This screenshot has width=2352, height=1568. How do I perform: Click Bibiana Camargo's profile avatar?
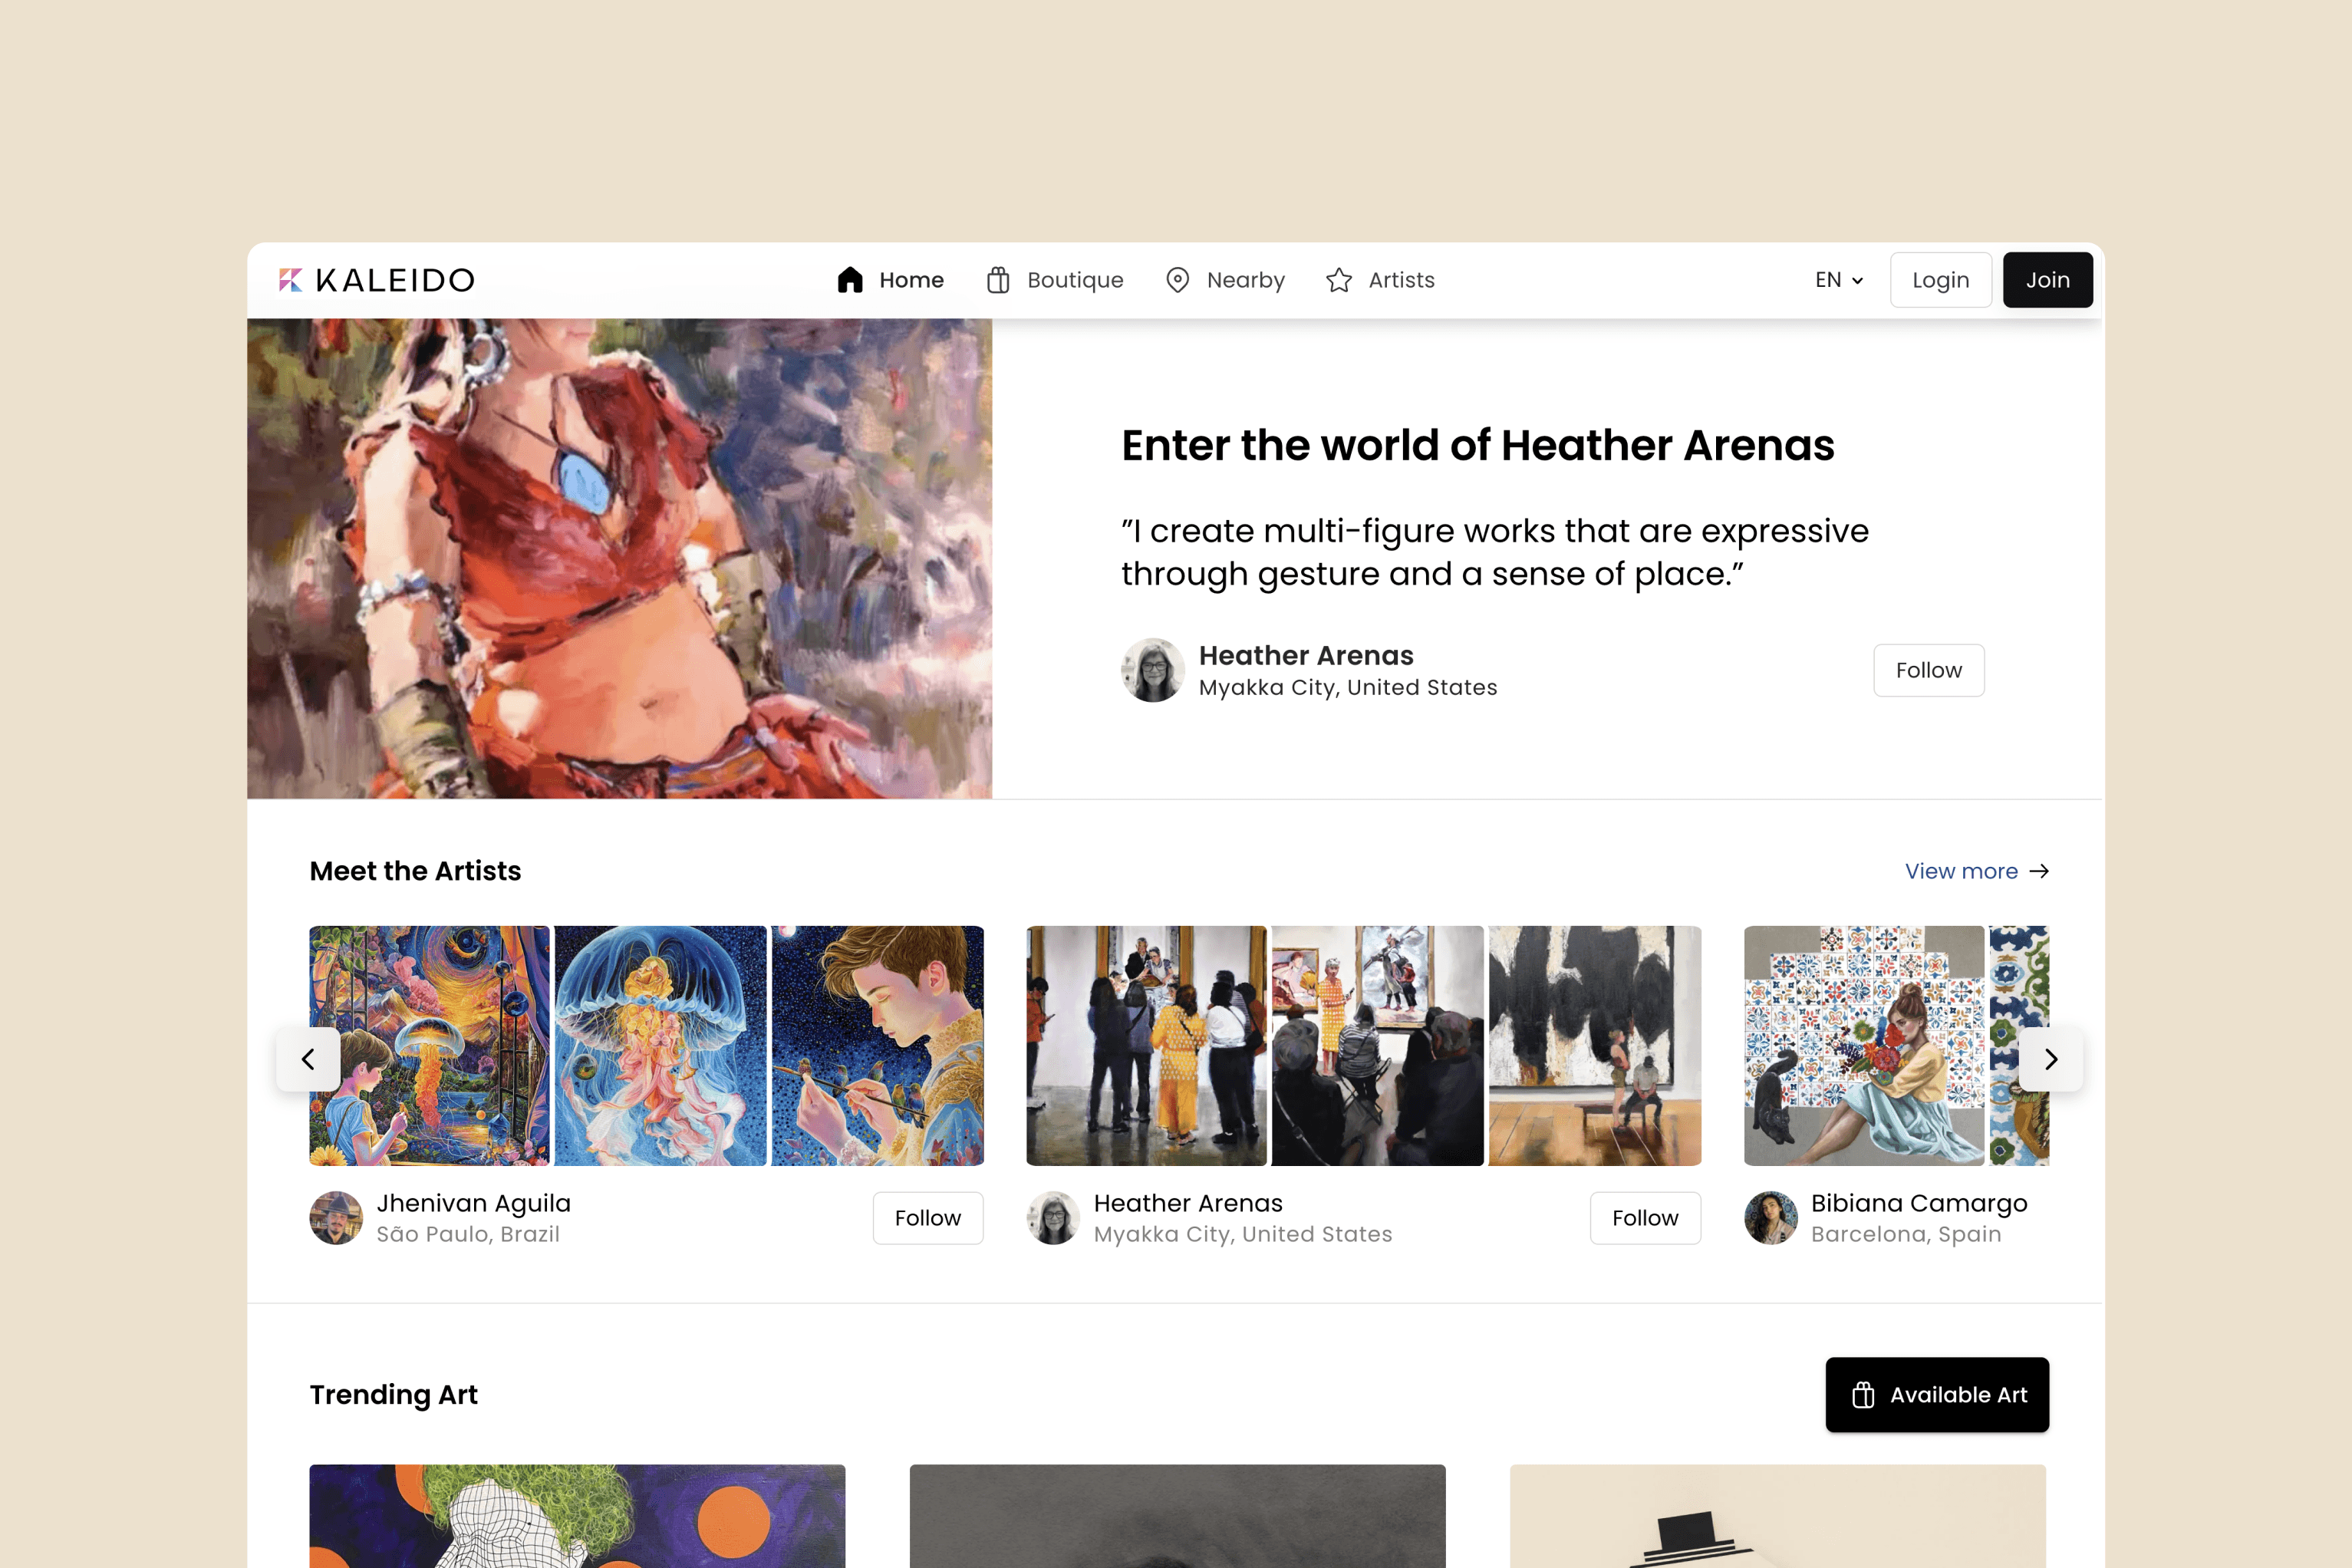pyautogui.click(x=1771, y=1218)
